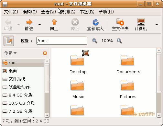This screenshot has height=126, width=163.
Task: Close the root file browser window
Action: coord(158,4)
